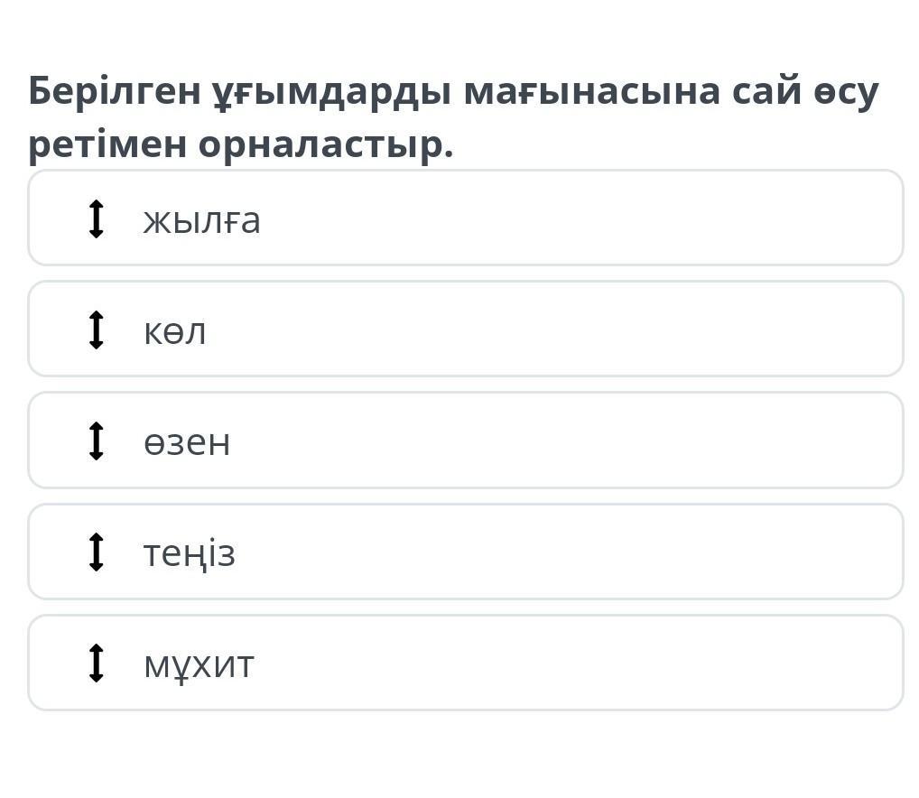Pick the теңіз answer row box

click(542, 552)
